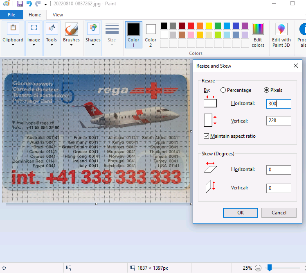Expand the Clipboard dropdown arrow
Image resolution: width=306 pixels, height=273 pixels.
coord(13,45)
